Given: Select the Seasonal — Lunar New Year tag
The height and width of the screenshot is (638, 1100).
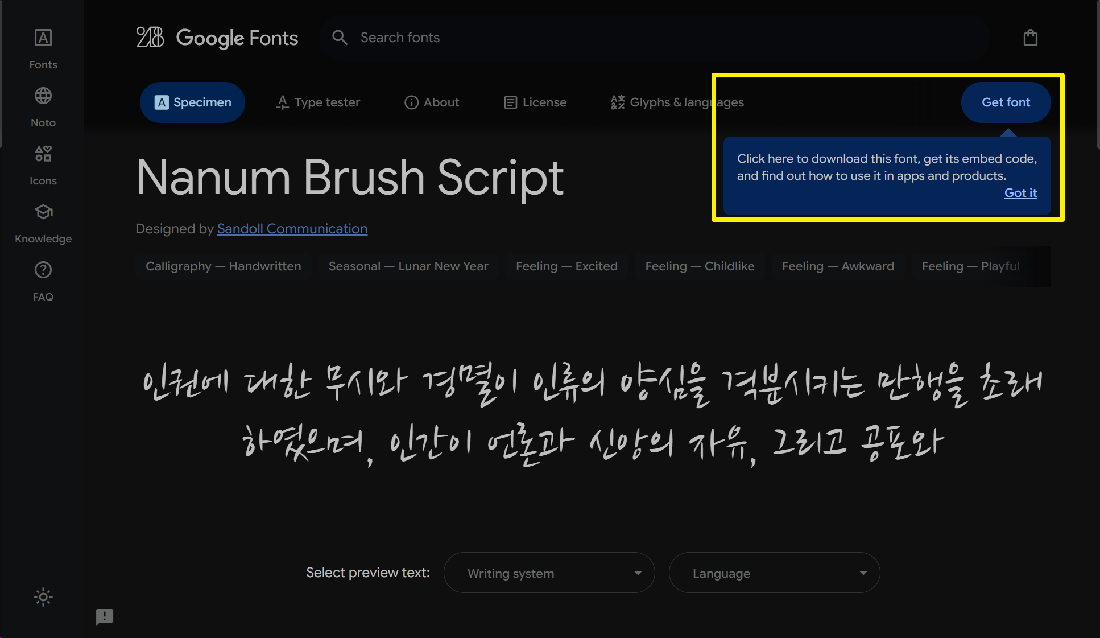Looking at the screenshot, I should 408,266.
